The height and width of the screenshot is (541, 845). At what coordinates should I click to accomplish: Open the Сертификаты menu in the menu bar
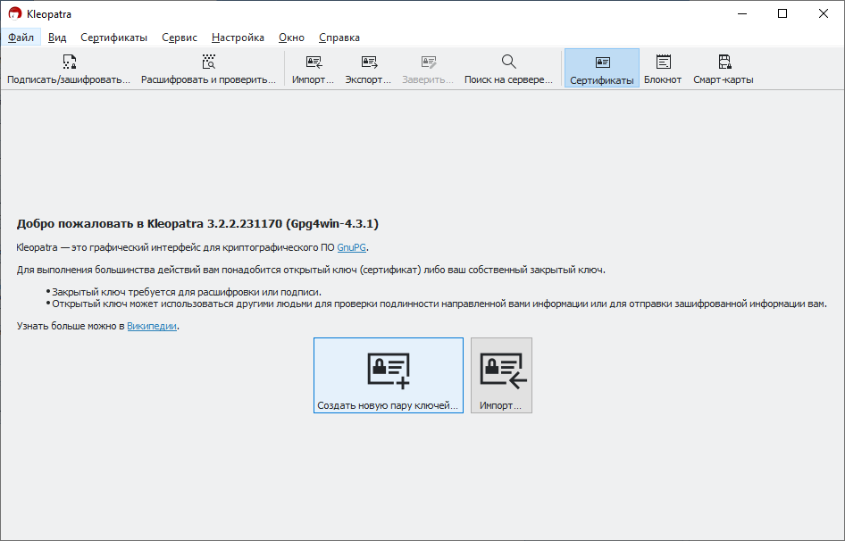tap(113, 37)
